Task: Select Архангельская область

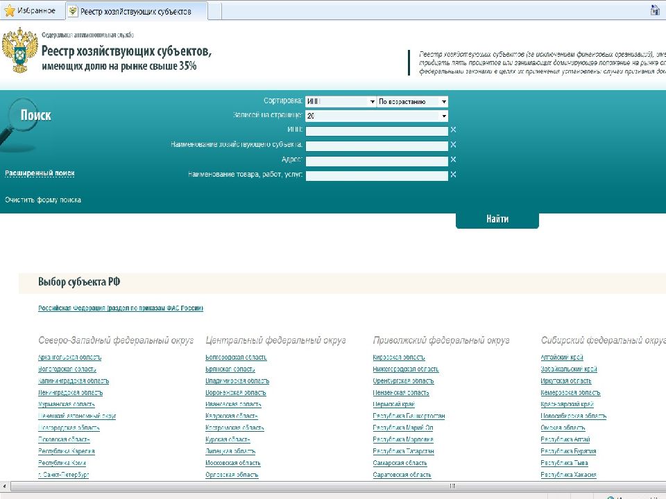Action: (x=69, y=358)
